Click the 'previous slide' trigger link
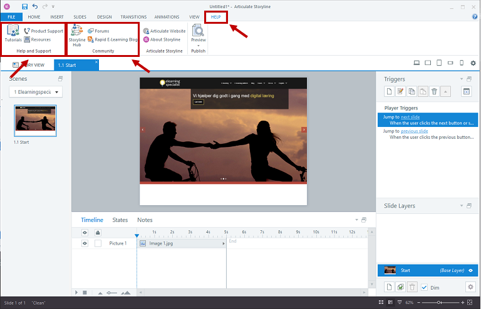 (x=414, y=131)
